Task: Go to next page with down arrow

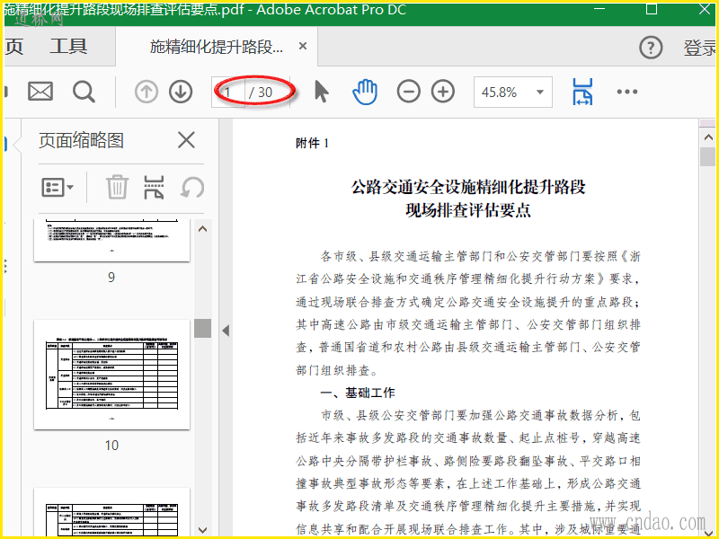Action: [x=181, y=92]
